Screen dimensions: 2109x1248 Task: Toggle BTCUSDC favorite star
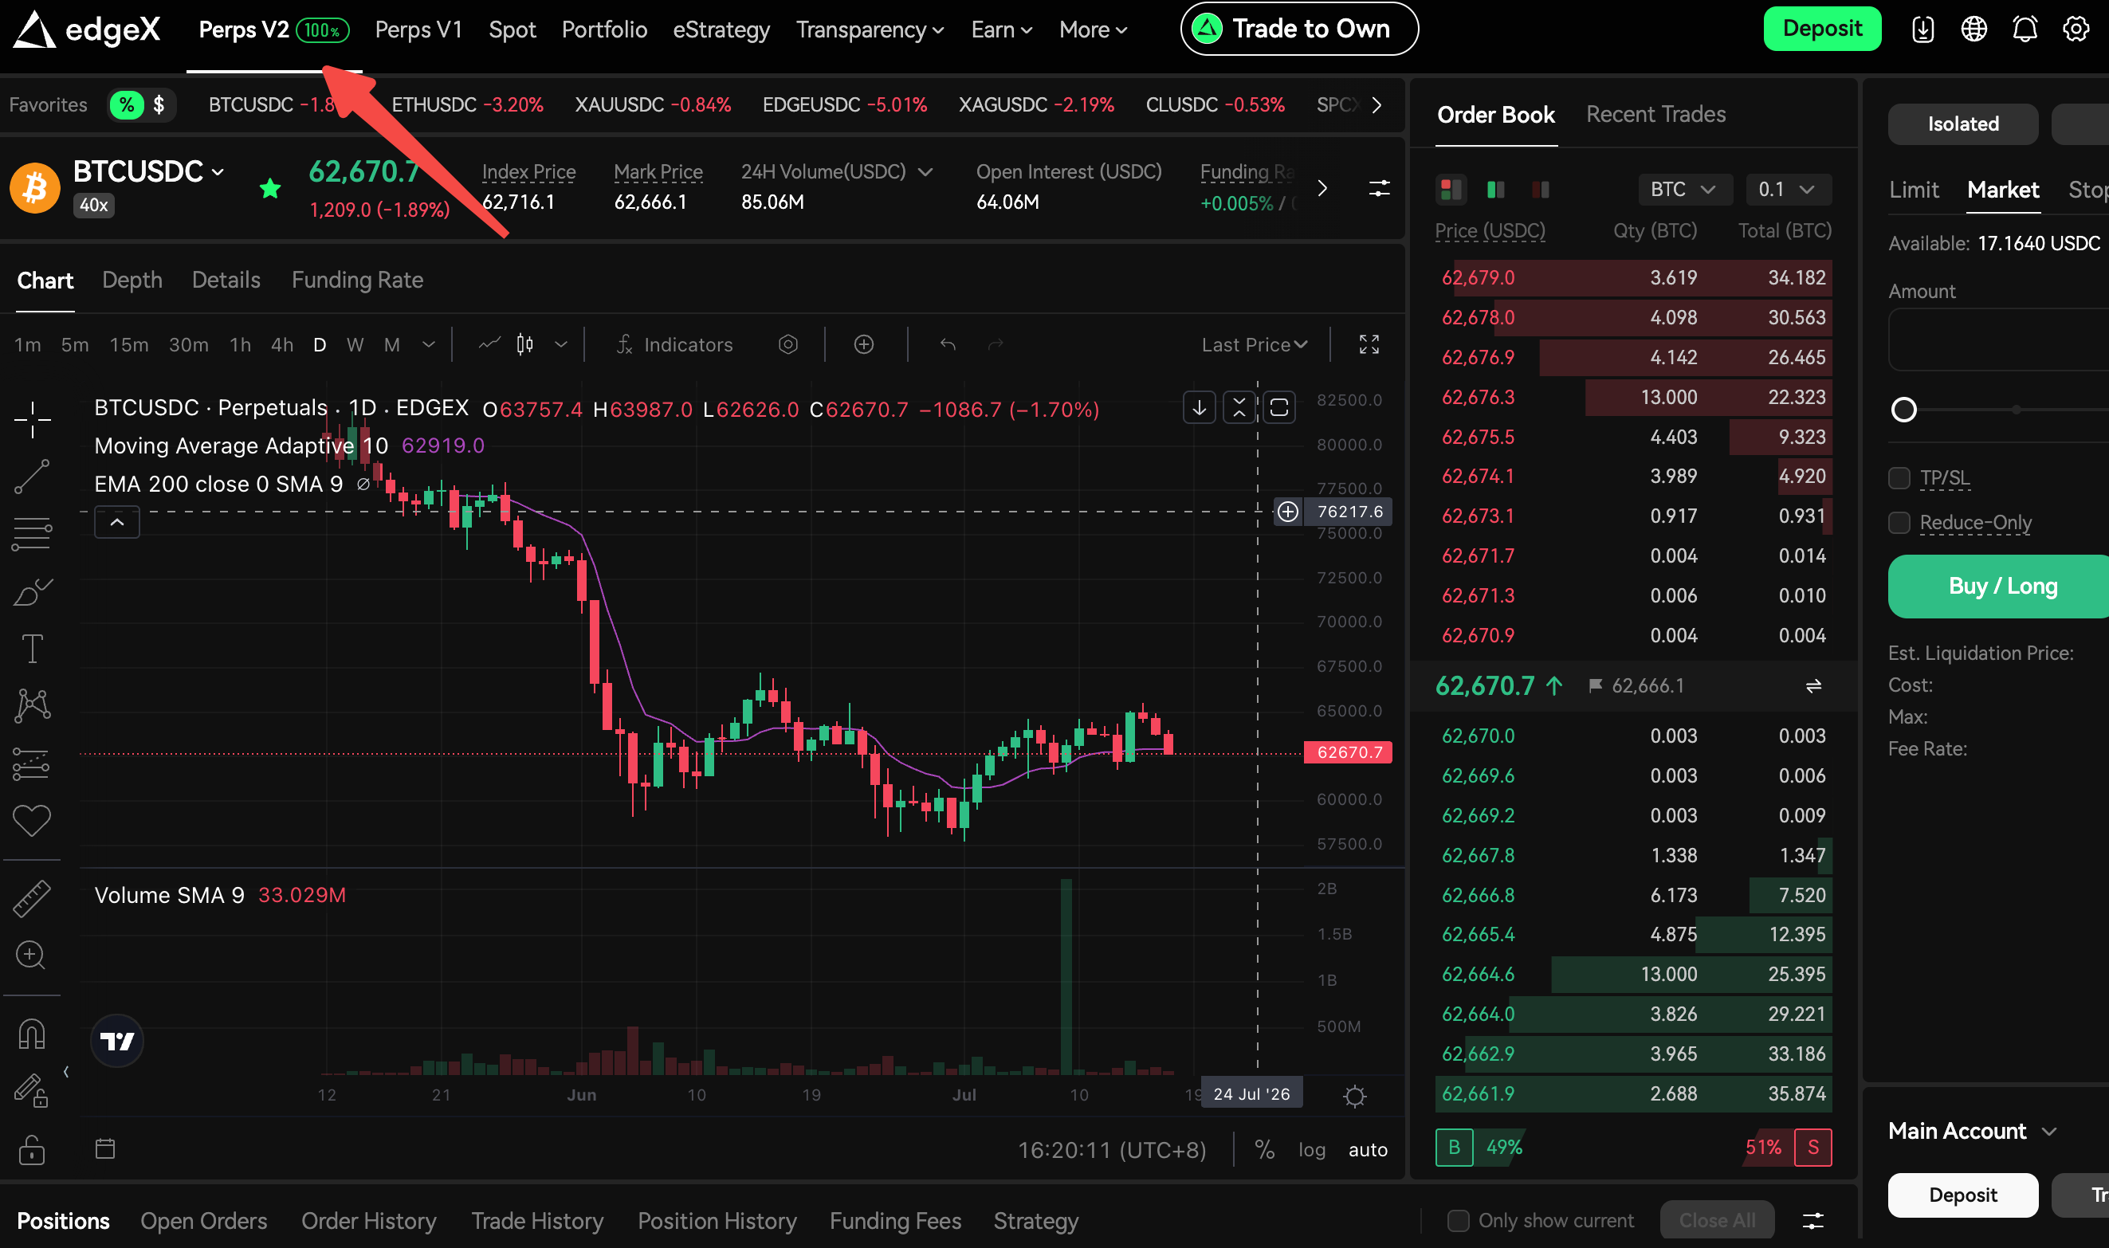pos(270,188)
